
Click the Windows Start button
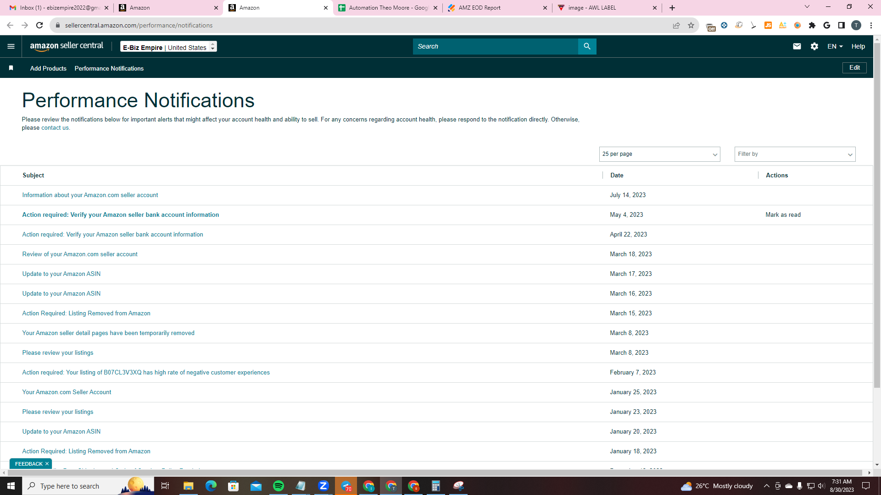(x=11, y=486)
